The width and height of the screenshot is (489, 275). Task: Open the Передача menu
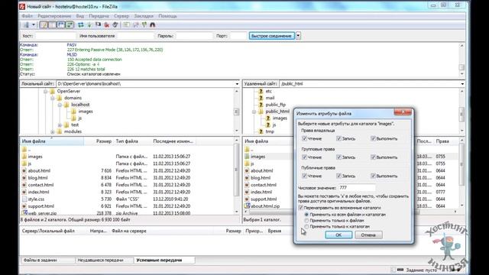click(x=99, y=16)
